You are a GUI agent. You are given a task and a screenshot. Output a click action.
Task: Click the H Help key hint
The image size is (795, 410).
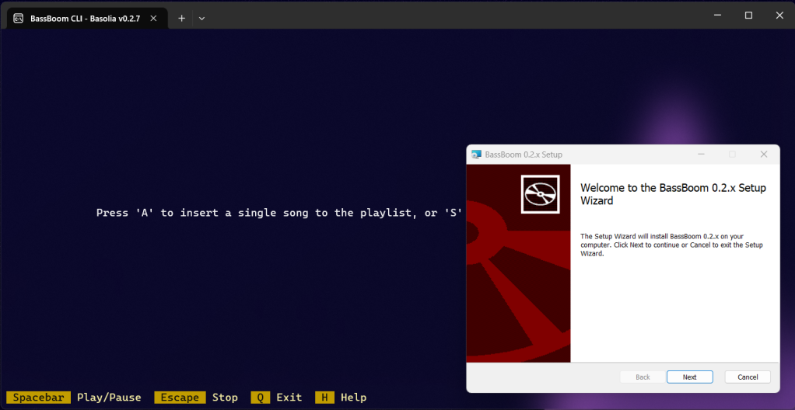tap(341, 398)
